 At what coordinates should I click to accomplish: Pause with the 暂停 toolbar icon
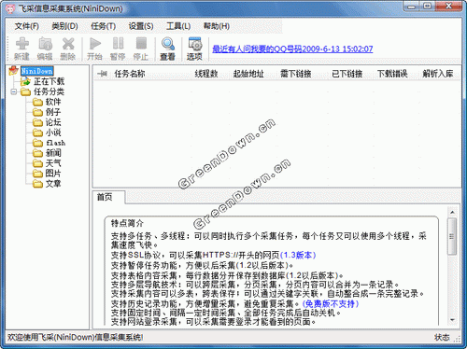coord(118,44)
